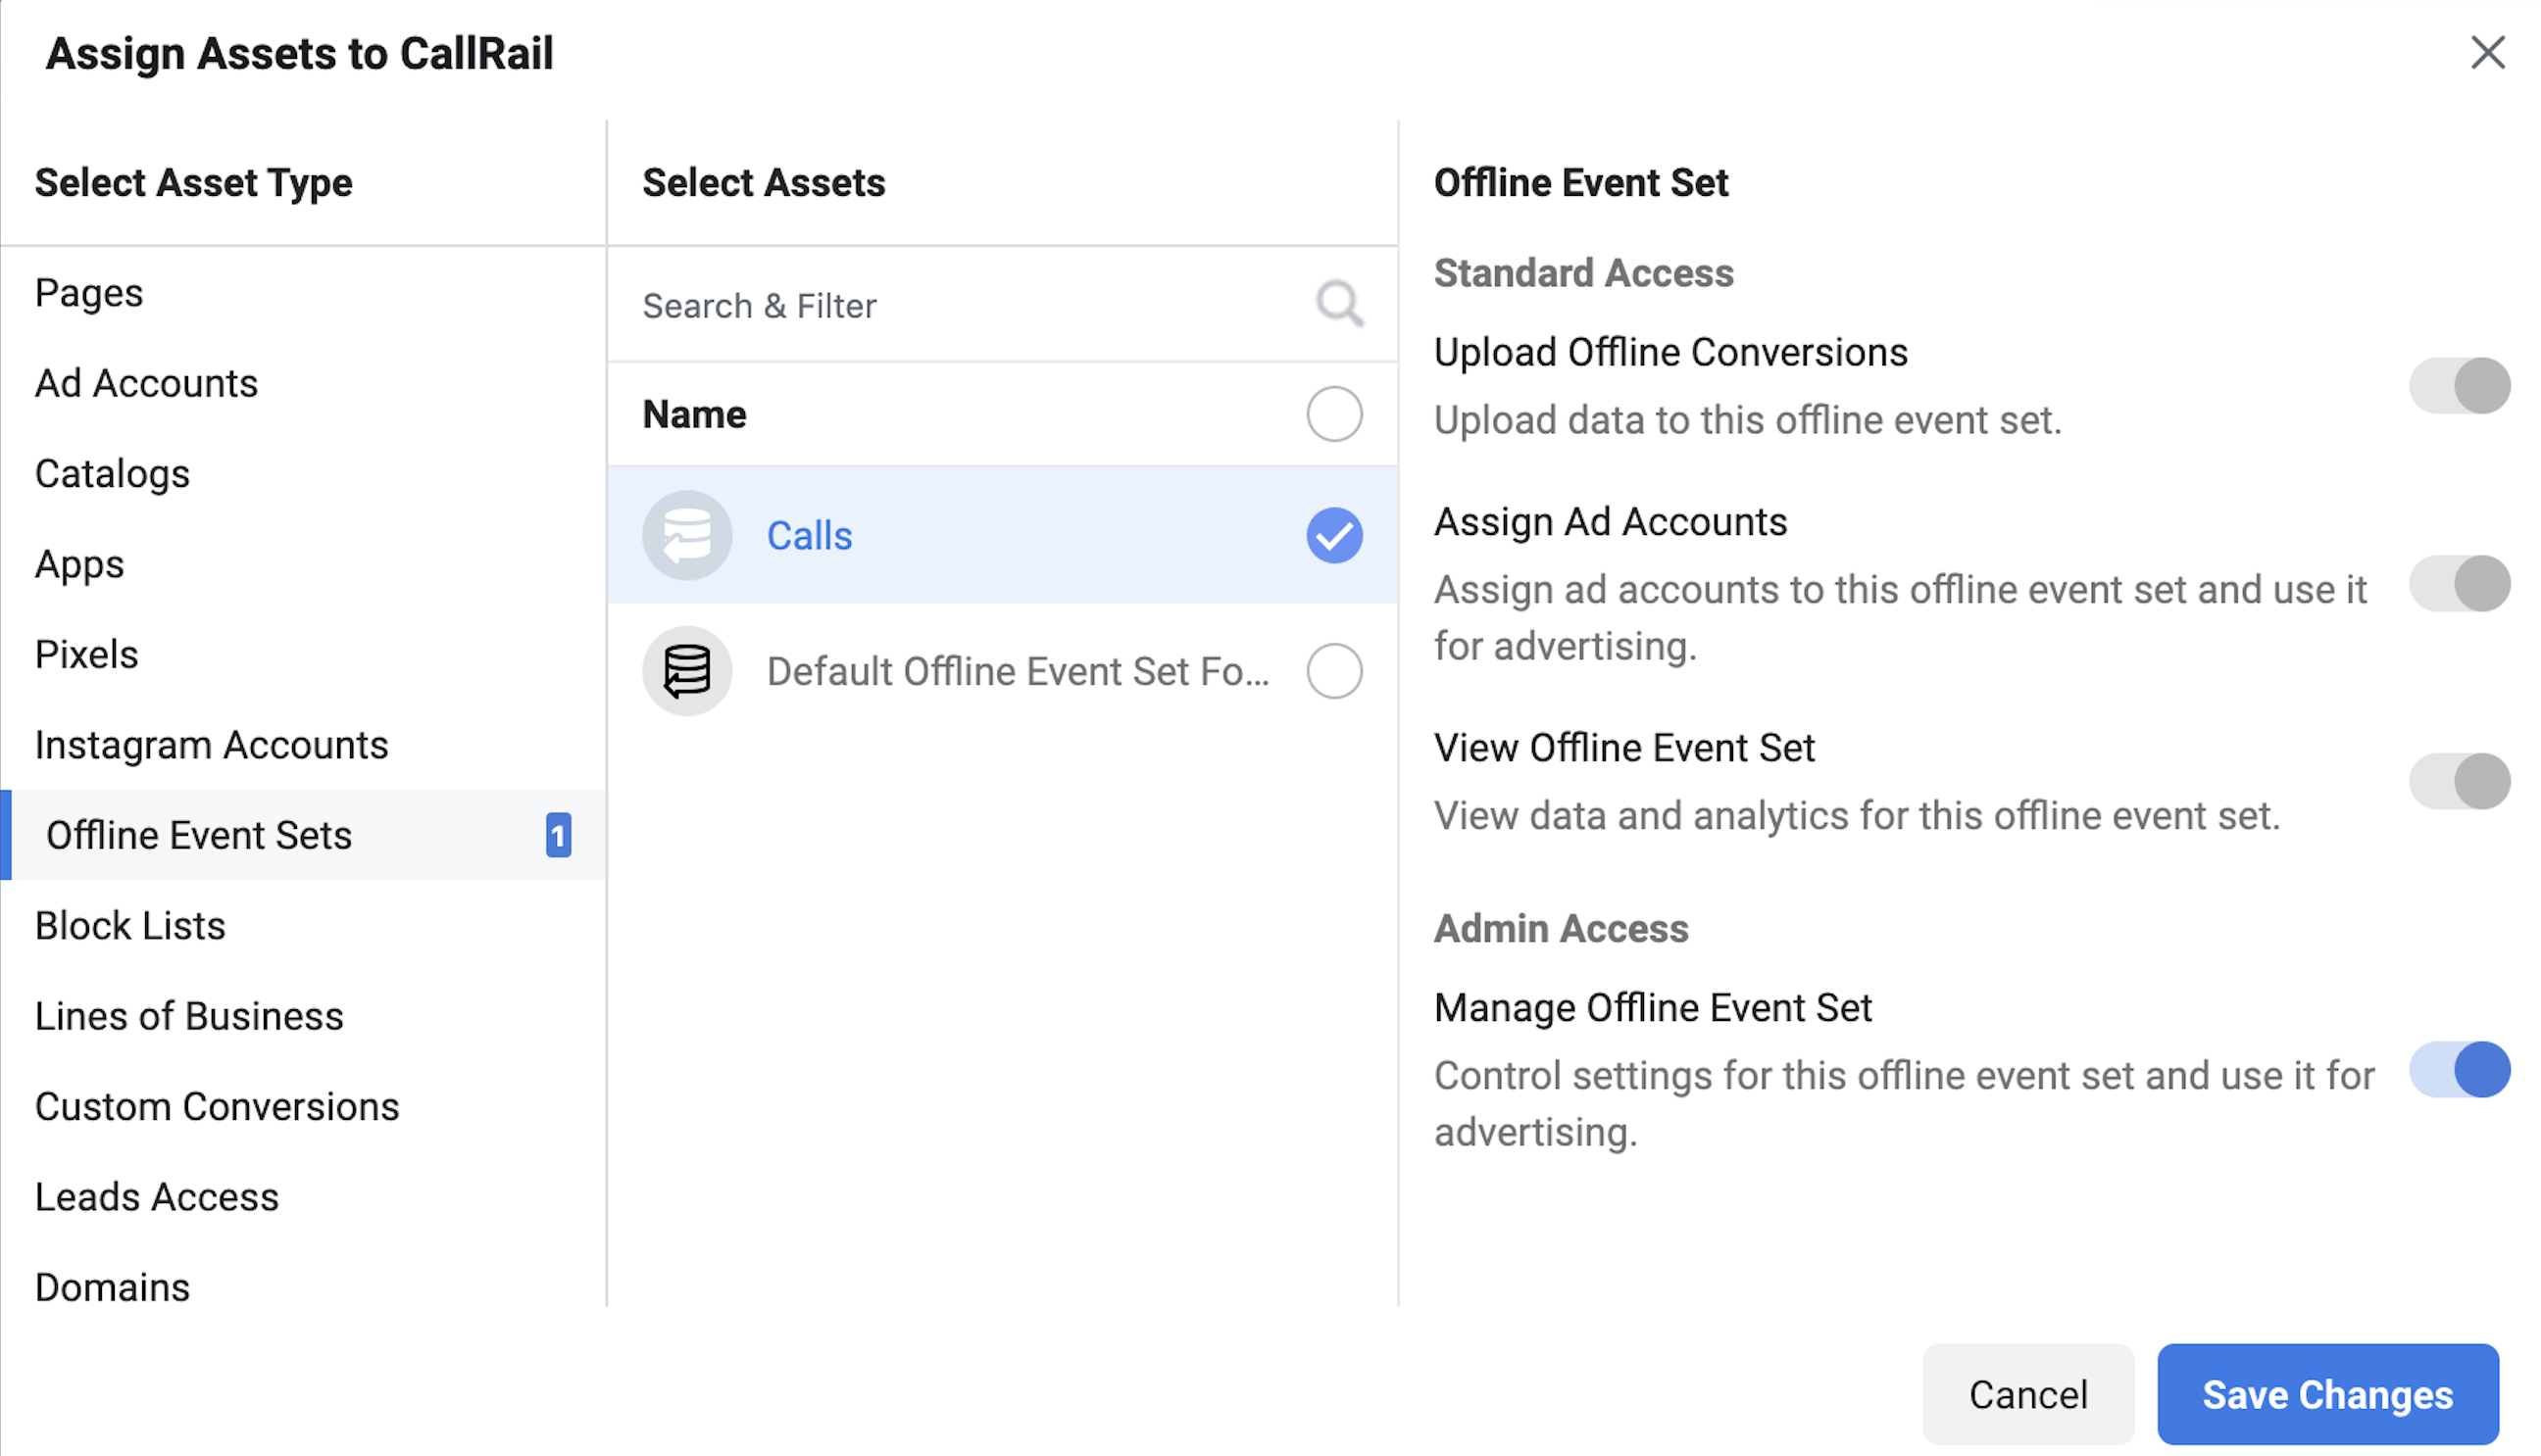Click the Name column header
Image resolution: width=2541 pixels, height=1456 pixels.
tap(694, 414)
